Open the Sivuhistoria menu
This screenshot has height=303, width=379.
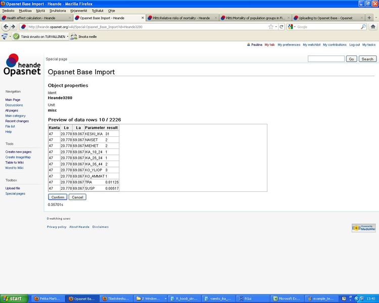[58, 11]
